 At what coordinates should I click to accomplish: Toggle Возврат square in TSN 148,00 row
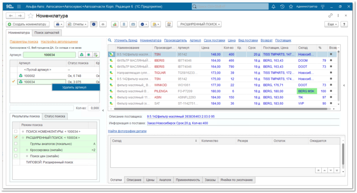(331, 54)
